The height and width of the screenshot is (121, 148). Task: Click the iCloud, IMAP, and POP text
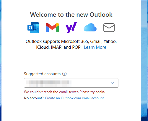[59, 47]
